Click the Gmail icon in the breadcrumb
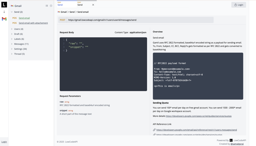The height and width of the screenshot is (146, 256). pyautogui.click(x=59, y=12)
